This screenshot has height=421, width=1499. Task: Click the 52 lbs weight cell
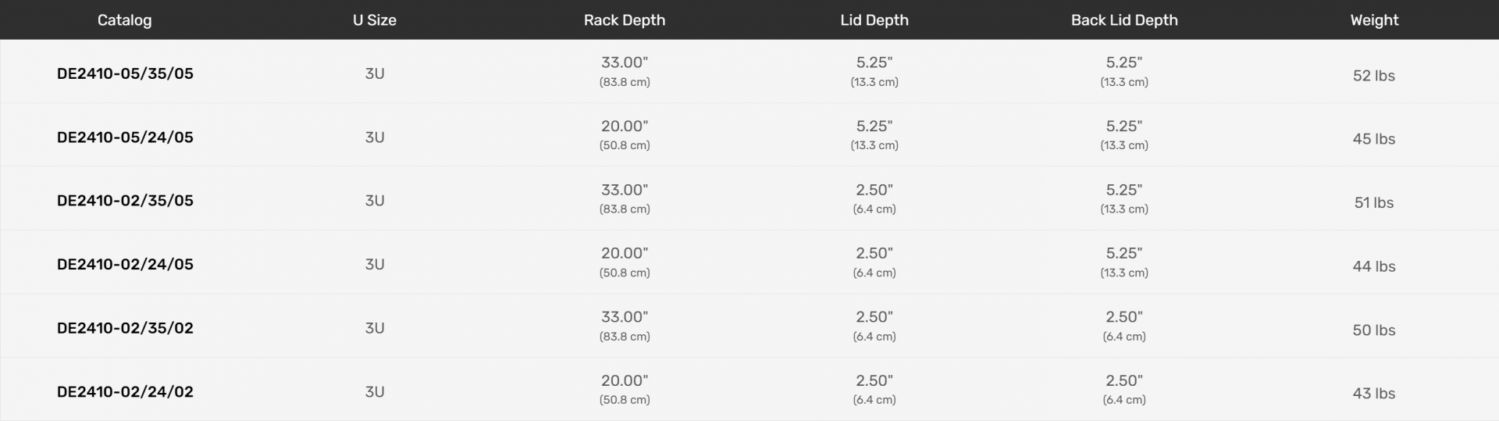[1373, 76]
